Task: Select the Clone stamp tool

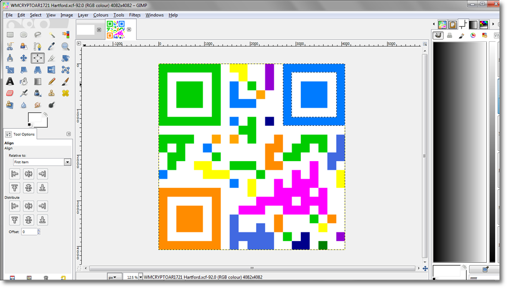Action: click(x=52, y=93)
